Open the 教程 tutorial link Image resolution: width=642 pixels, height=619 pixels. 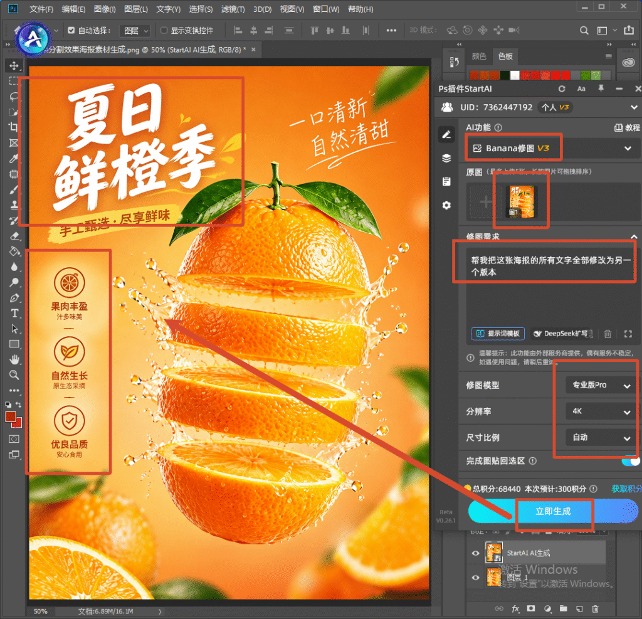point(627,128)
